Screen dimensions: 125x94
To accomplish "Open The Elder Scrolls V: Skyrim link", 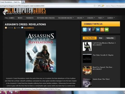I will point(103,55).
